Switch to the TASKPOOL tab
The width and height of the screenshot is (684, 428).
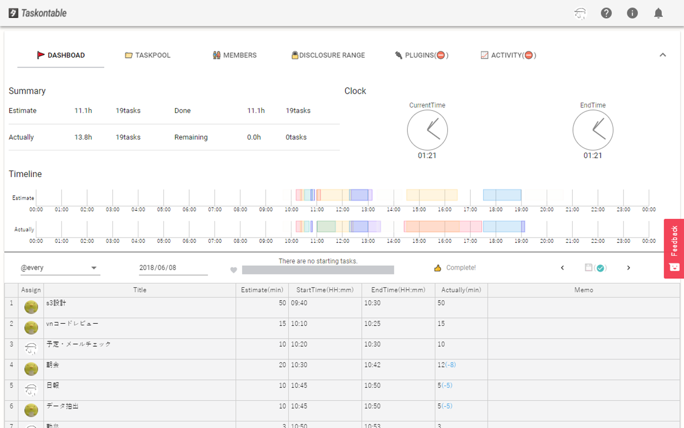coord(148,55)
